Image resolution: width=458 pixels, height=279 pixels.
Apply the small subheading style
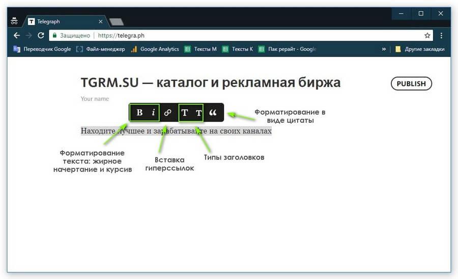(x=198, y=113)
